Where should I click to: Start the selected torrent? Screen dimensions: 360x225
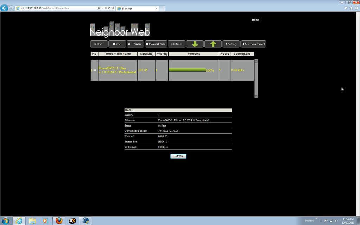(x=99, y=44)
